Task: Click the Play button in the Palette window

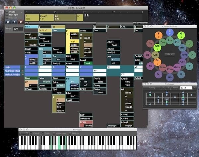Action: pos(14,22)
